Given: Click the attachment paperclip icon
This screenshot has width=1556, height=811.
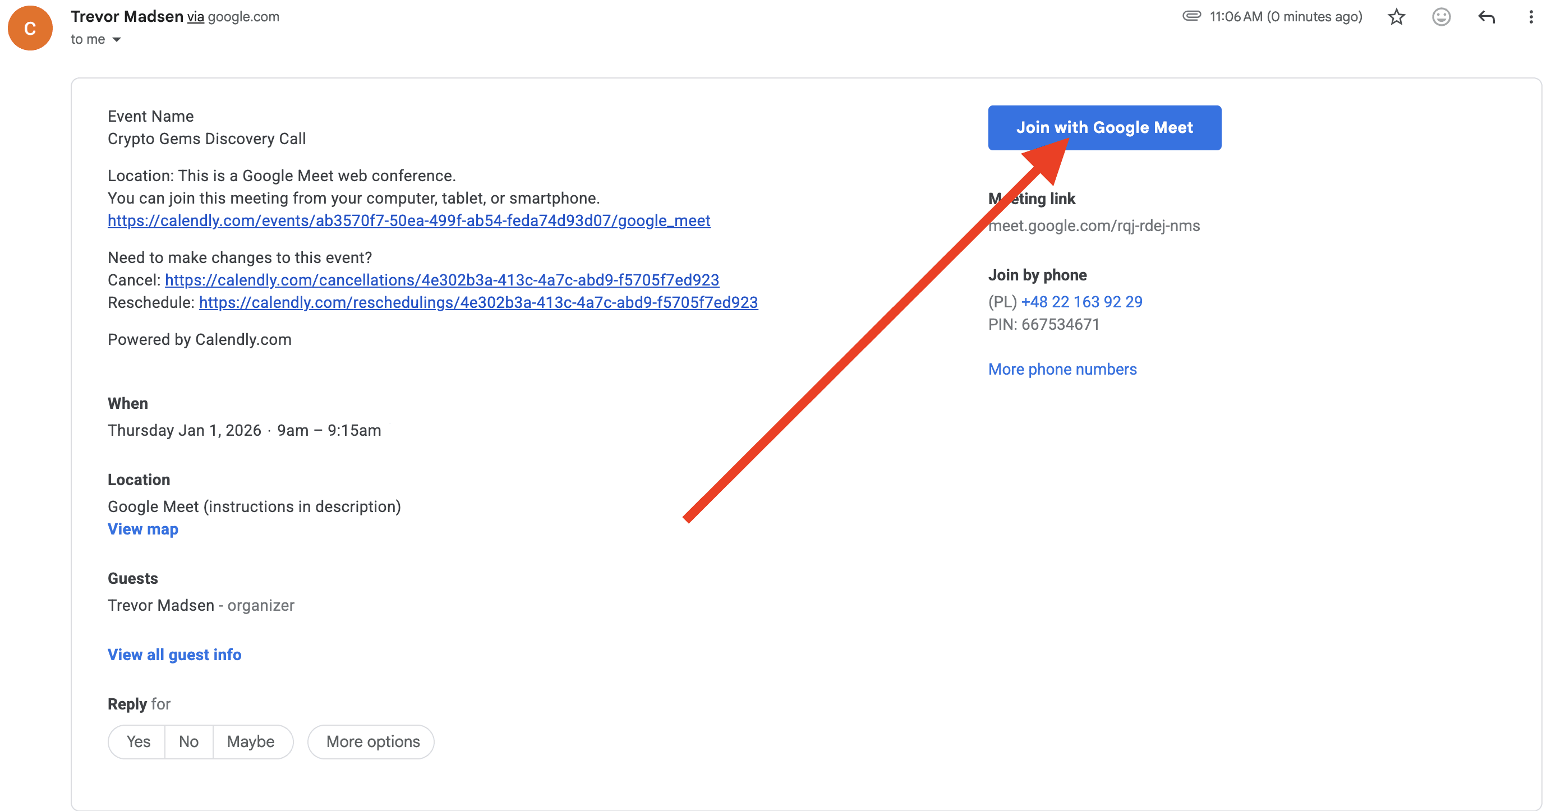Looking at the screenshot, I should coord(1191,16).
